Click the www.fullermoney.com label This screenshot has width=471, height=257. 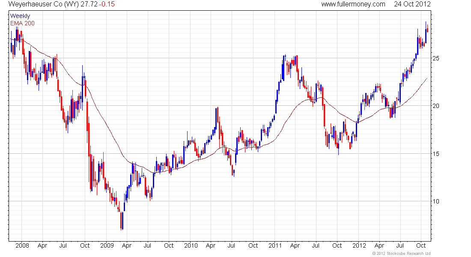pyautogui.click(x=353, y=4)
